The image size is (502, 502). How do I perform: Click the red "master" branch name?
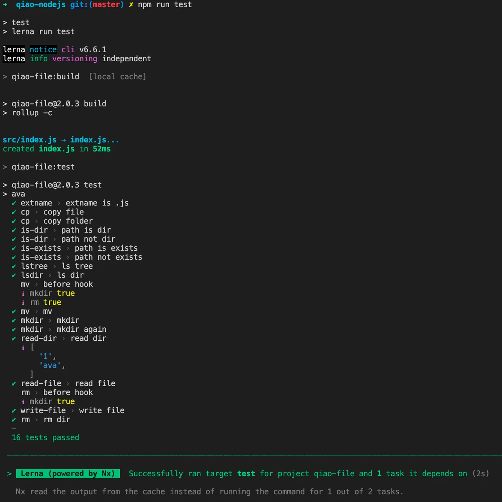pos(106,5)
